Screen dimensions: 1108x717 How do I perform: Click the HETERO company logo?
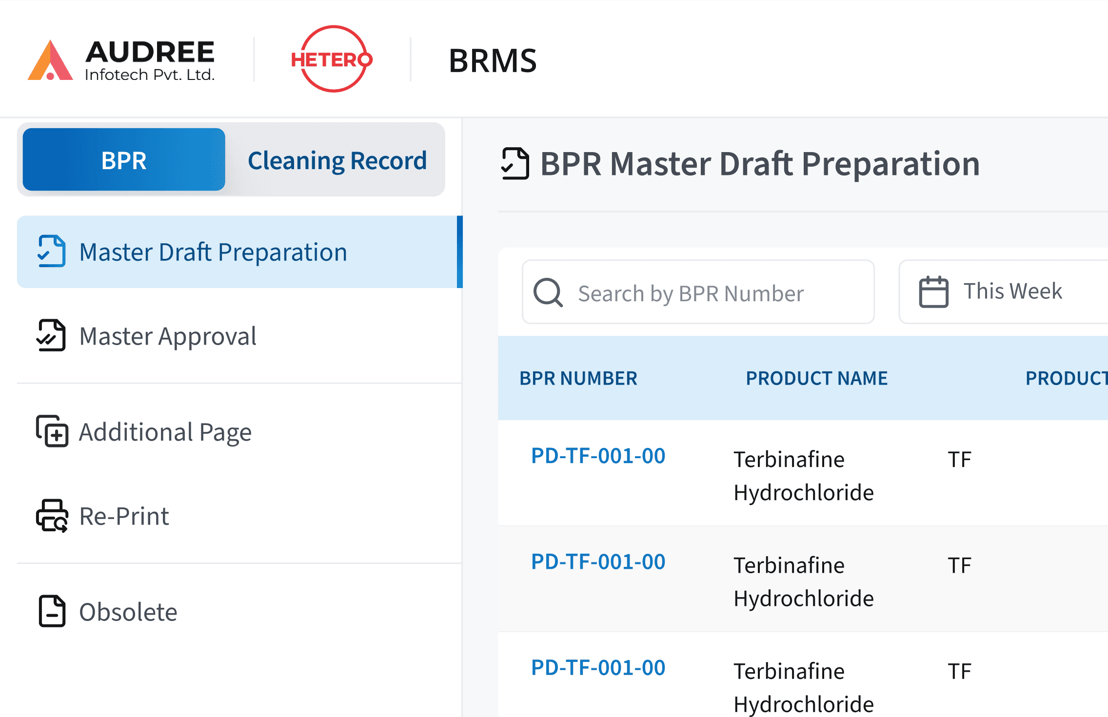click(x=332, y=59)
